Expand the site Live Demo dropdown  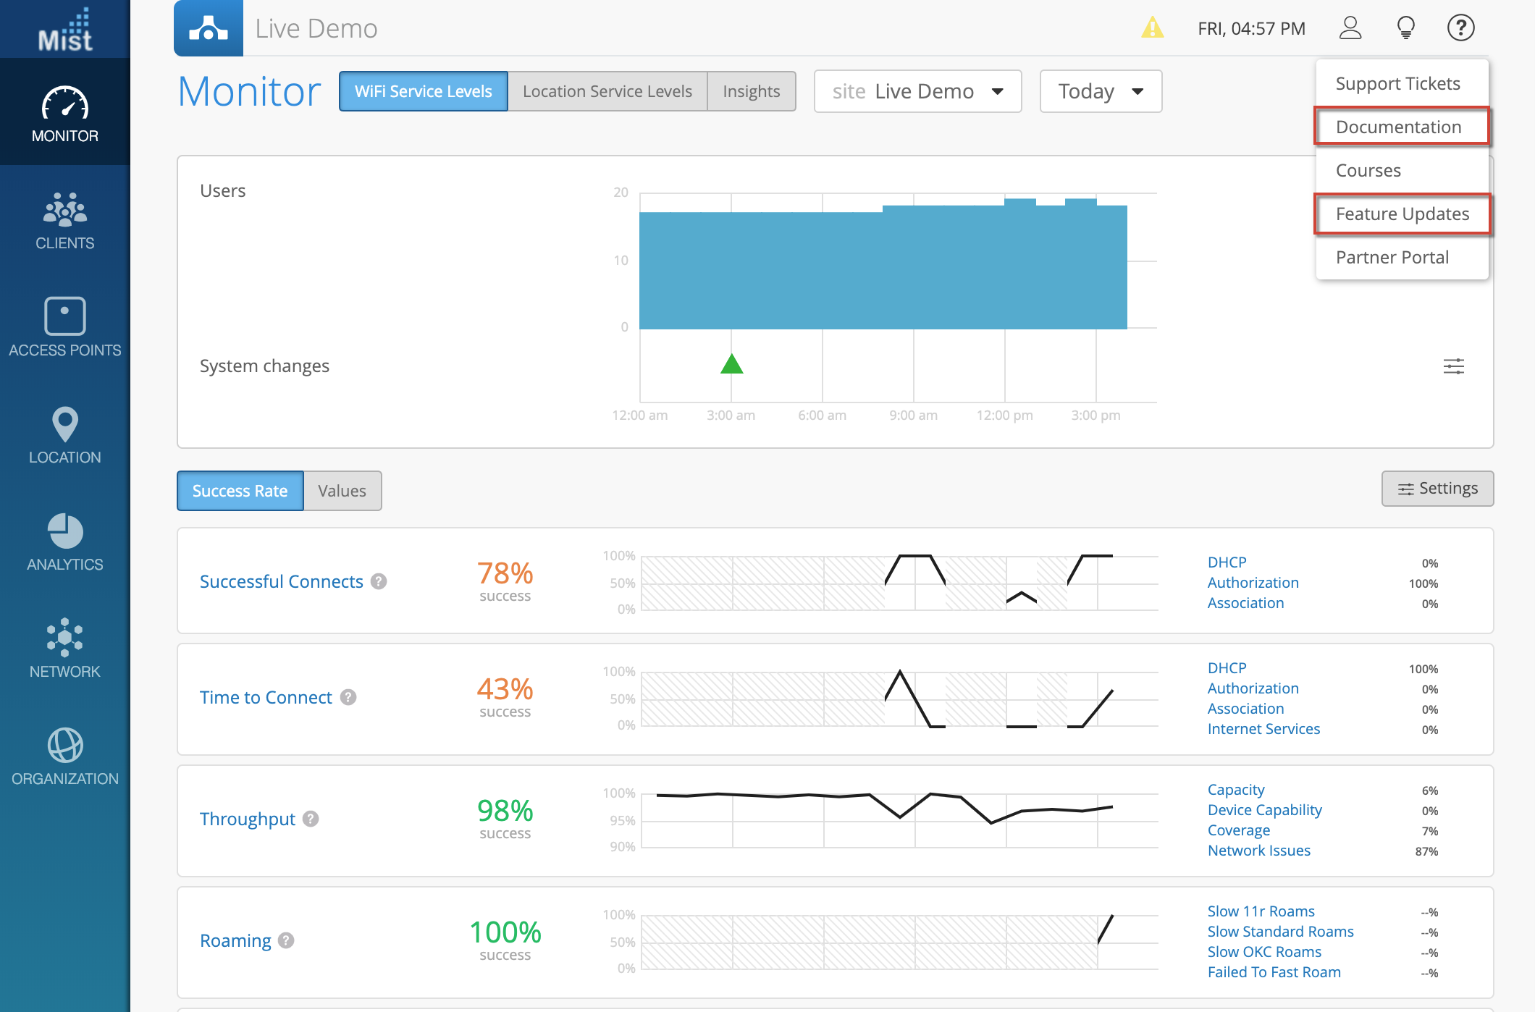click(917, 91)
